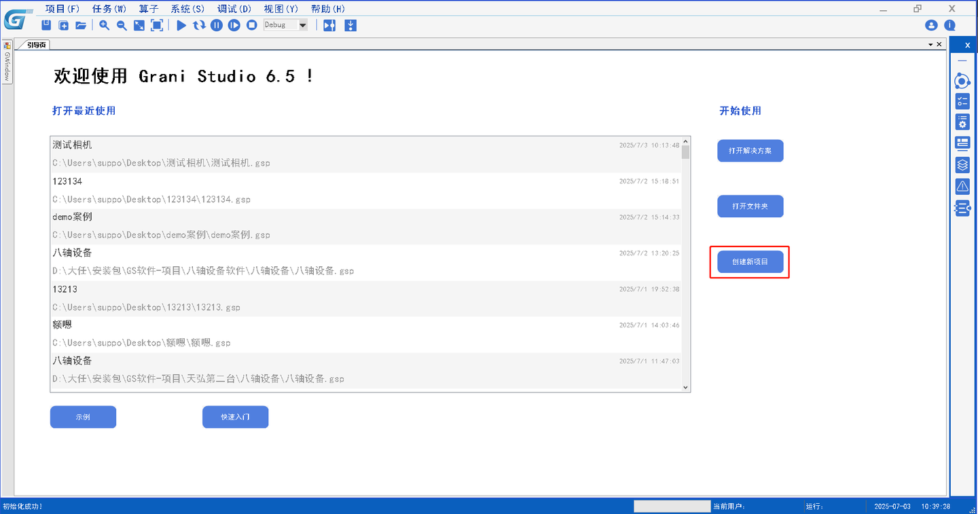Click the 10:39:28 clock in status bar
Screen dimensions: 978x514
[936, 507]
